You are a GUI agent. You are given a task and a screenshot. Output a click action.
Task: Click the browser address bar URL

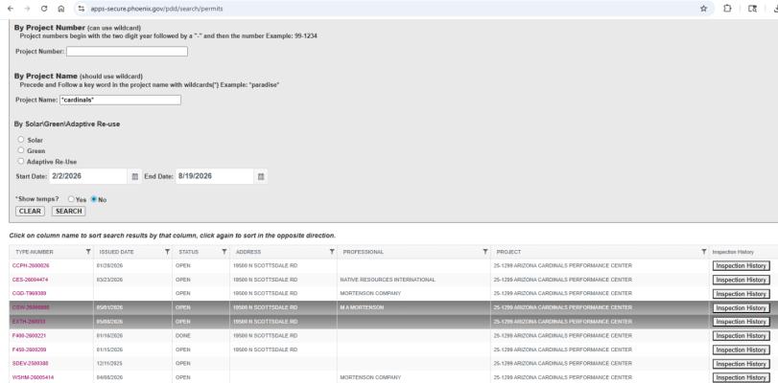click(x=156, y=9)
